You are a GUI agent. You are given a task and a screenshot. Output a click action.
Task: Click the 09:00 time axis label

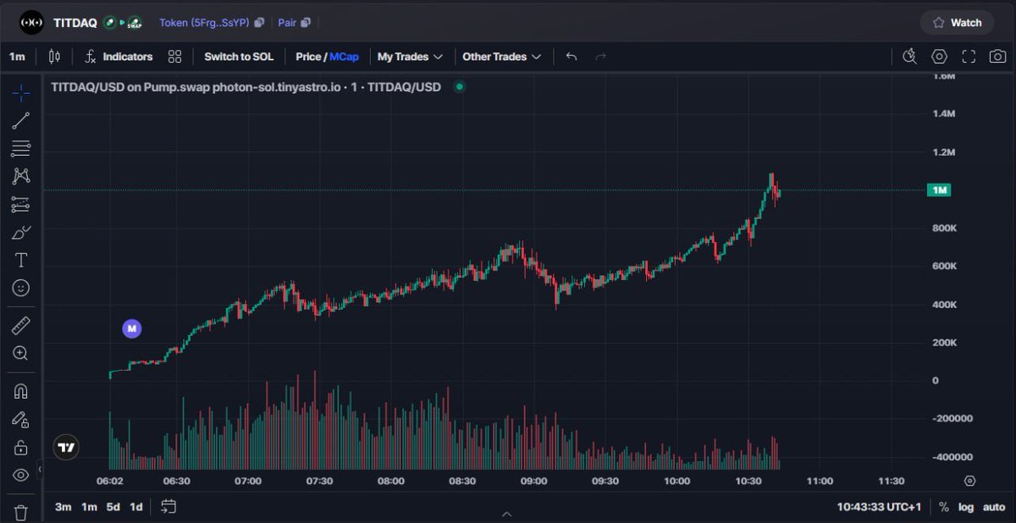[x=533, y=481]
